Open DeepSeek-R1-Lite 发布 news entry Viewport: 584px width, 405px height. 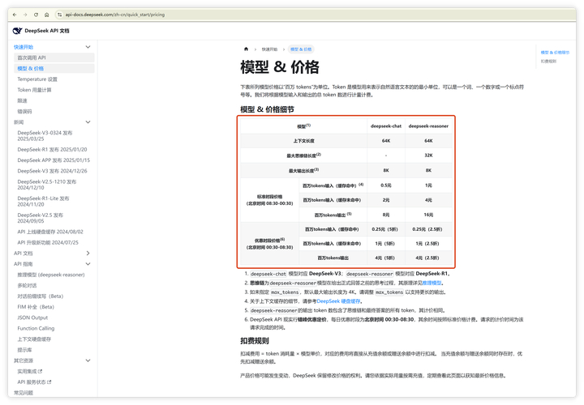tap(43, 202)
